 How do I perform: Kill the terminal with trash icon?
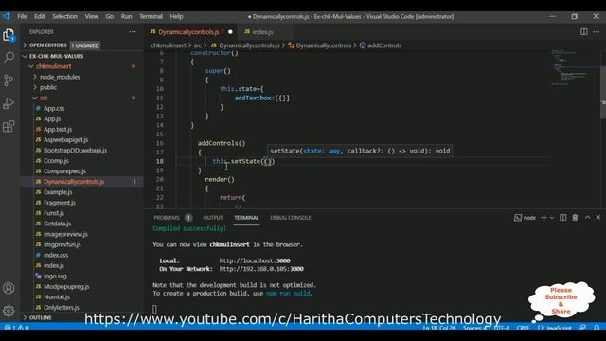575,218
